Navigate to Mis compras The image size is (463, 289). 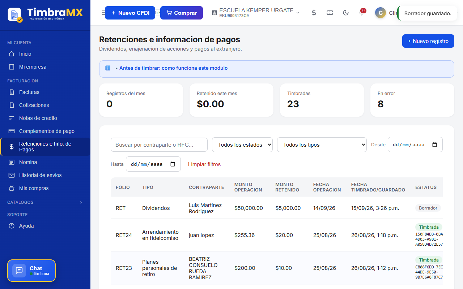[45, 188]
